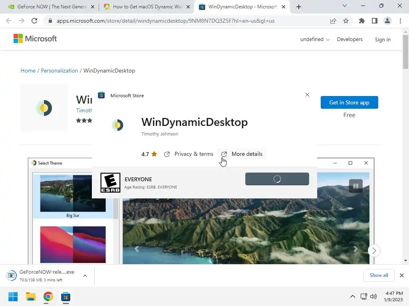The width and height of the screenshot is (409, 306).
Task: Click Sign in
Action: 383,39
